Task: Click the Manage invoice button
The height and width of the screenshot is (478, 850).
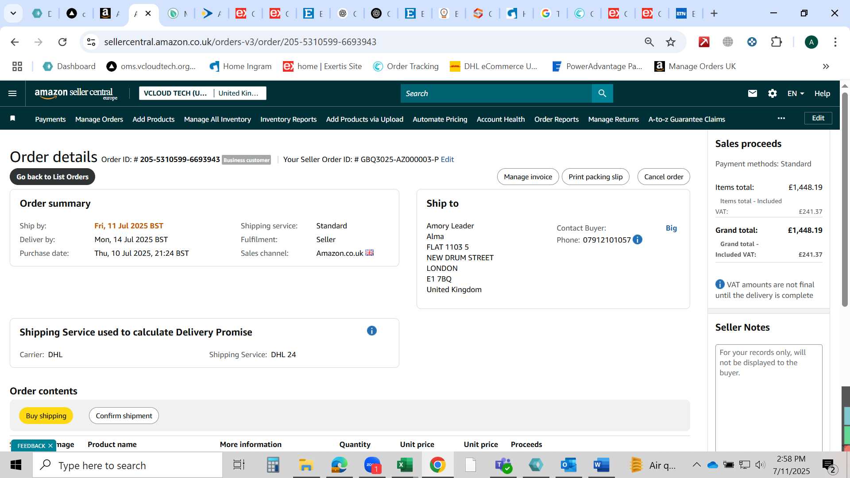Action: [528, 177]
